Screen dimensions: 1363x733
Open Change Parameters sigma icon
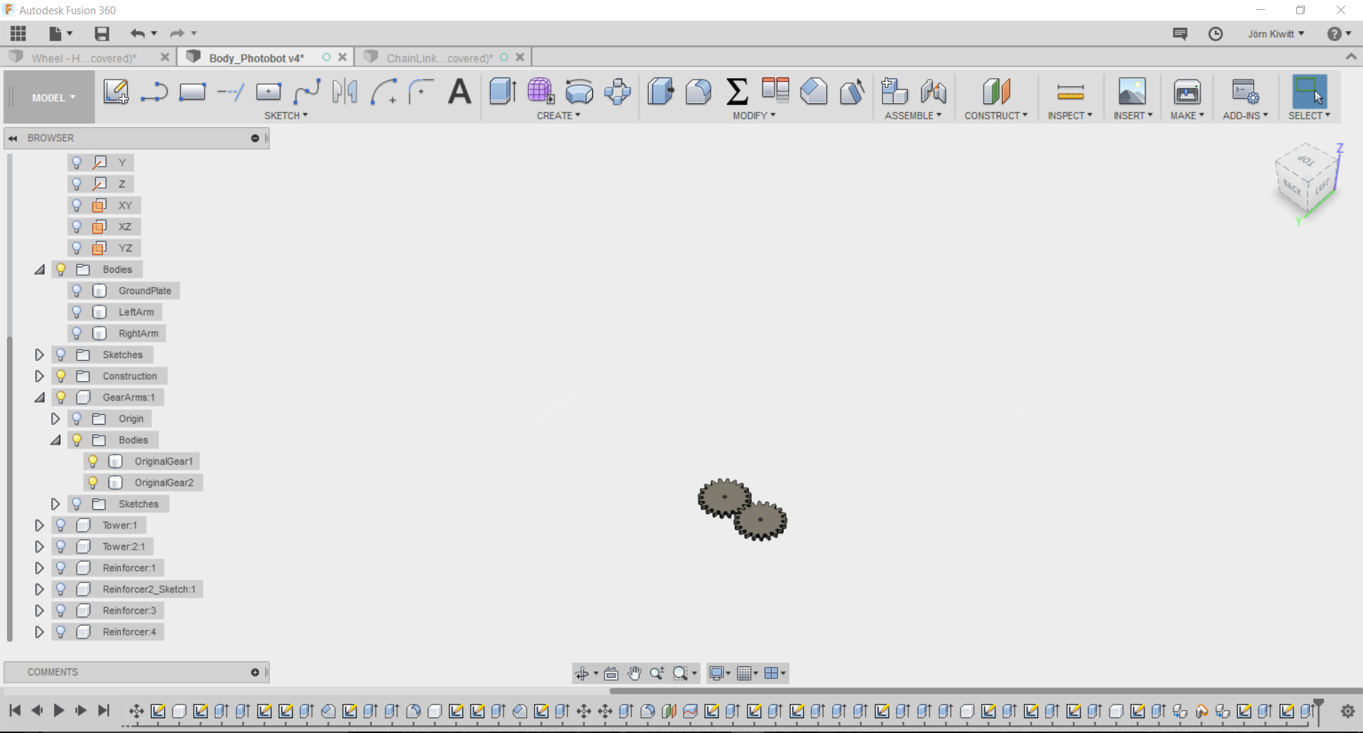(737, 92)
